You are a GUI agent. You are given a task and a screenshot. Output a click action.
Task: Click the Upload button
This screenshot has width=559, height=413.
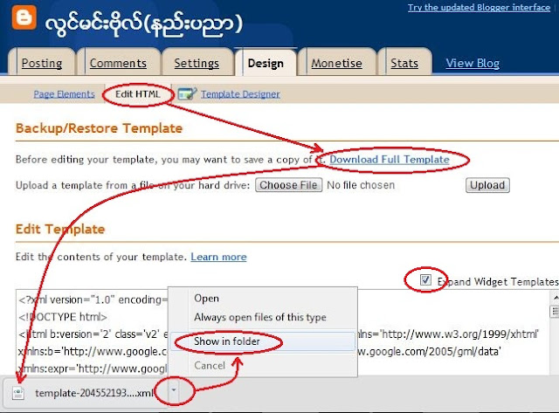(x=487, y=185)
